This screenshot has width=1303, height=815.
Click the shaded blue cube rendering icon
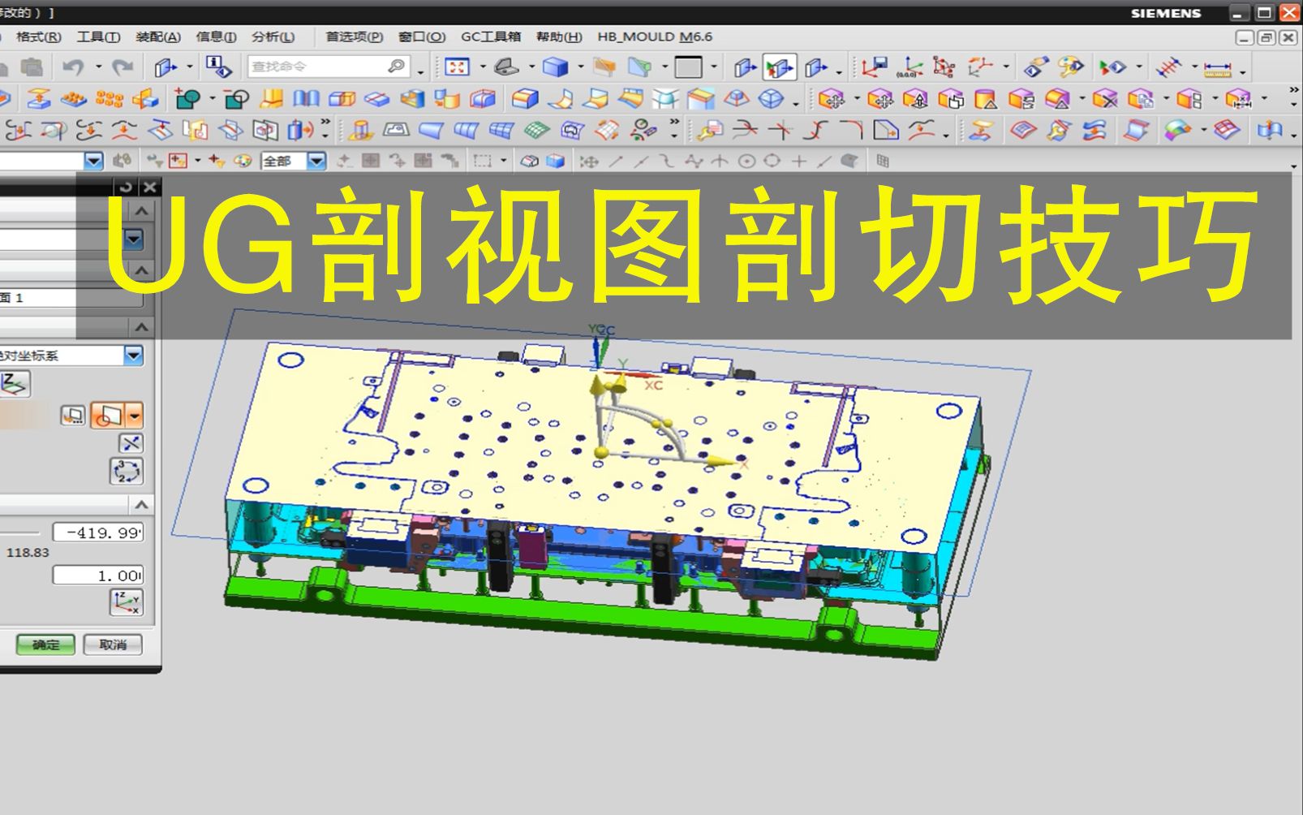click(x=555, y=67)
